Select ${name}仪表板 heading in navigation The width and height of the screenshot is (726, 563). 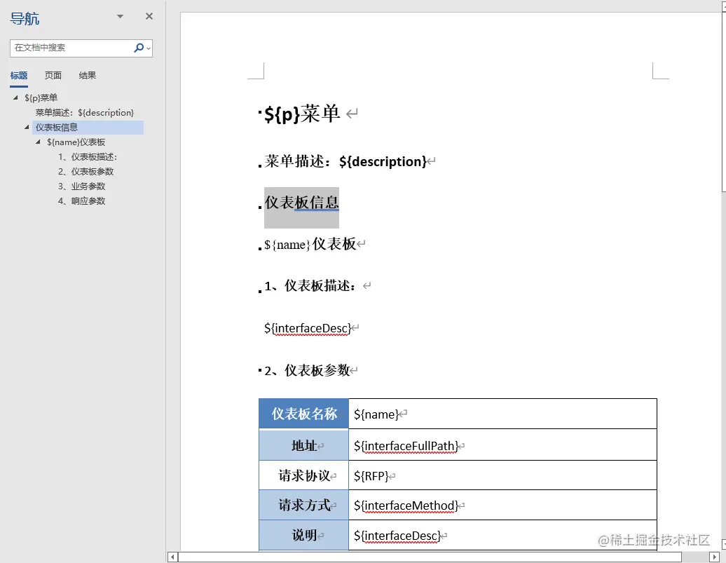[x=76, y=142]
